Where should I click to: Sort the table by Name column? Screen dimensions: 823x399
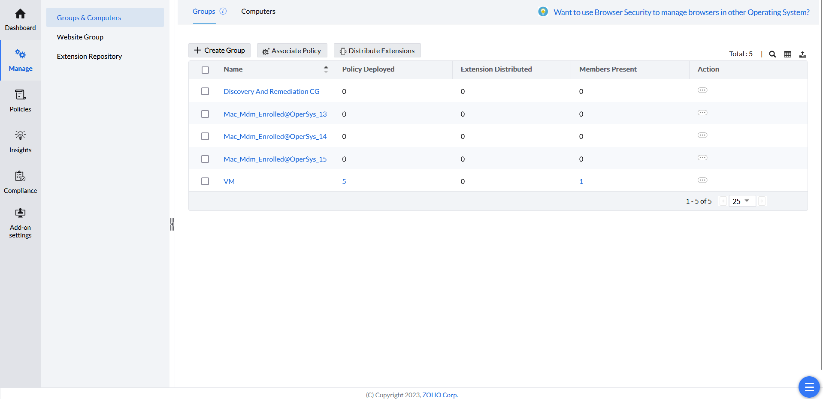point(326,69)
